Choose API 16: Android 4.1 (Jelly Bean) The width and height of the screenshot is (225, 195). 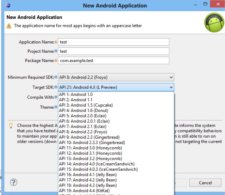[116, 175]
